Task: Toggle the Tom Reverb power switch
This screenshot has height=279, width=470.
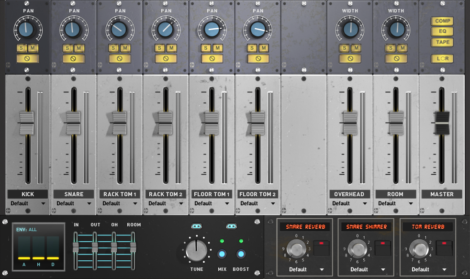Action: pos(443,248)
